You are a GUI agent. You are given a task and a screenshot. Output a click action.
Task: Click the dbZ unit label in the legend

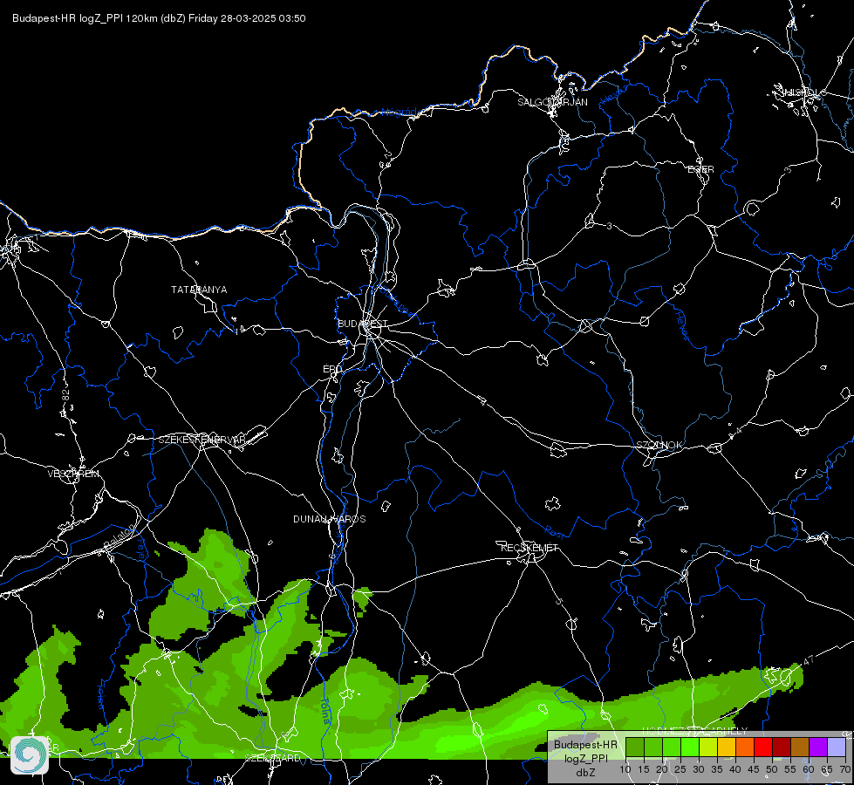585,773
